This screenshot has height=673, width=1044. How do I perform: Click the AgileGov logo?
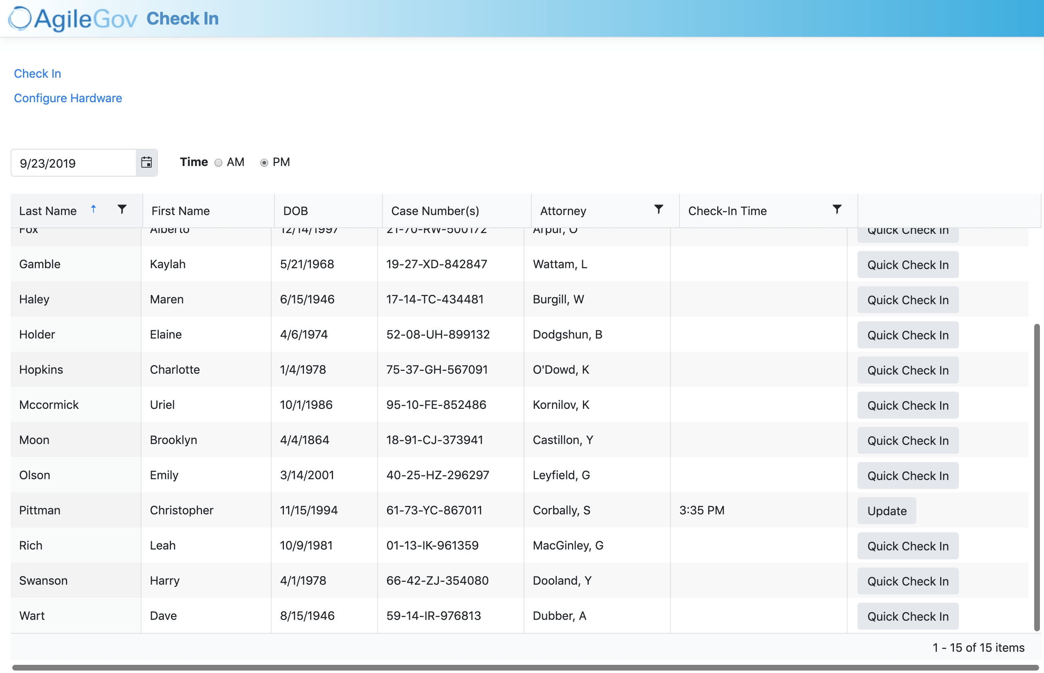coord(72,19)
